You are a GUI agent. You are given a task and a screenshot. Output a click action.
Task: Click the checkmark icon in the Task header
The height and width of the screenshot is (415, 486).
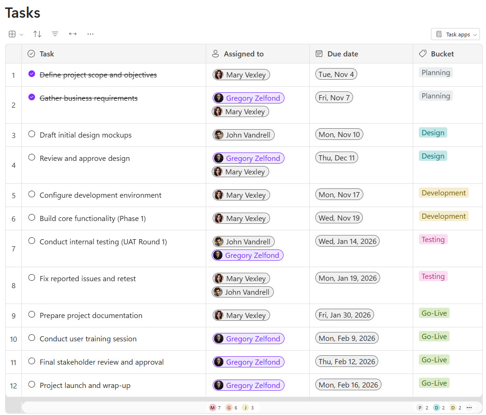tap(31, 54)
